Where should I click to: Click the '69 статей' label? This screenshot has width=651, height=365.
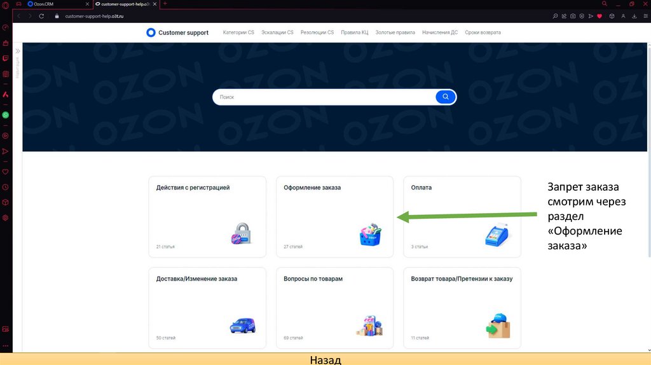[x=293, y=338]
